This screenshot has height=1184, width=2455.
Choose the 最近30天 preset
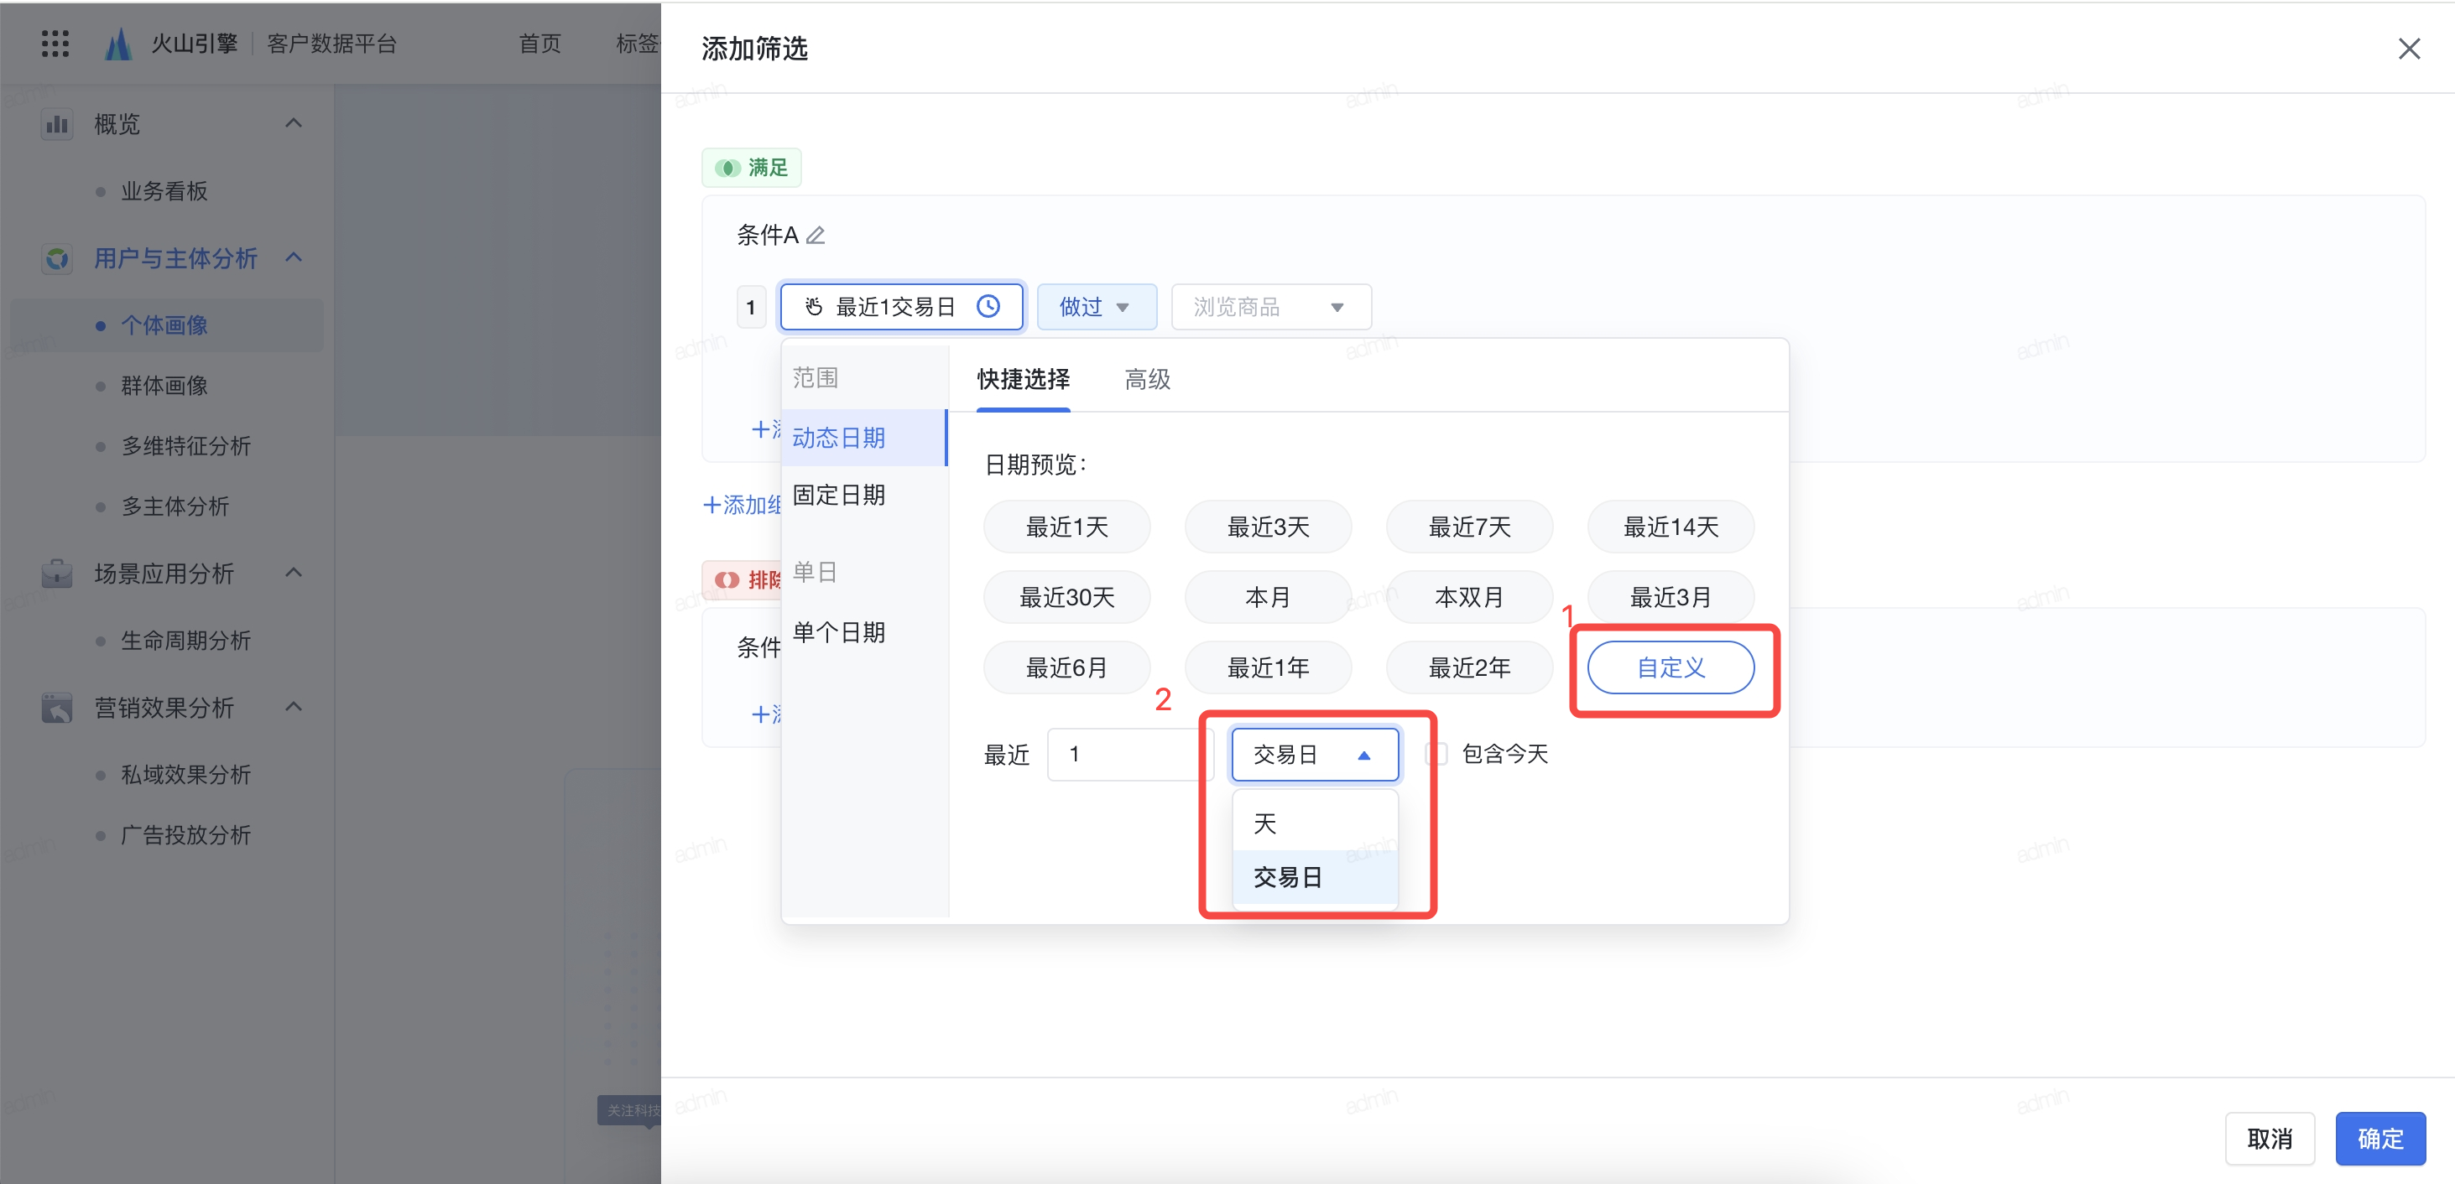[x=1066, y=597]
